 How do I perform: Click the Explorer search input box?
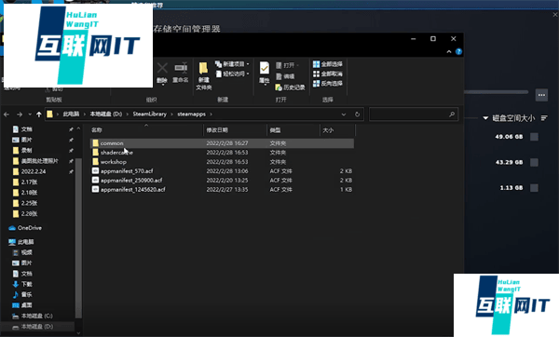point(414,115)
